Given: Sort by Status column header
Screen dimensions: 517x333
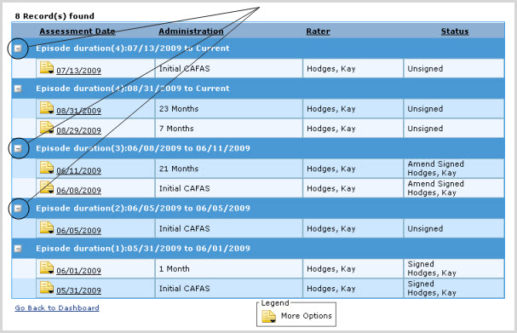Looking at the screenshot, I should [455, 32].
